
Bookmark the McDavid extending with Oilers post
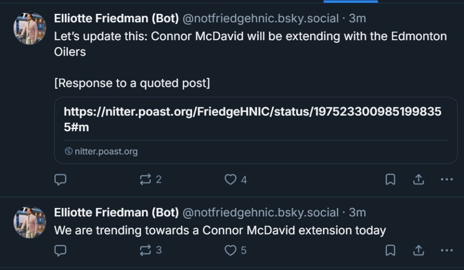pos(391,179)
